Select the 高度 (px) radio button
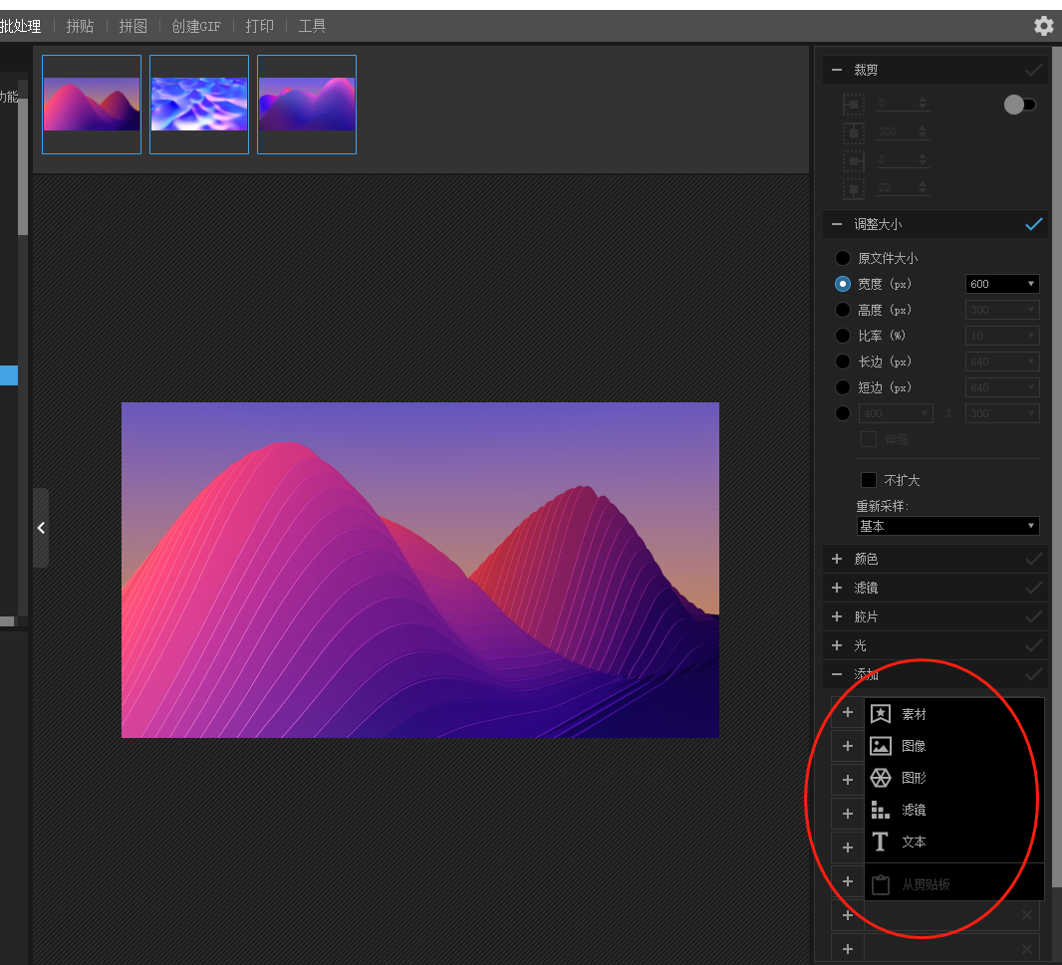 843,310
